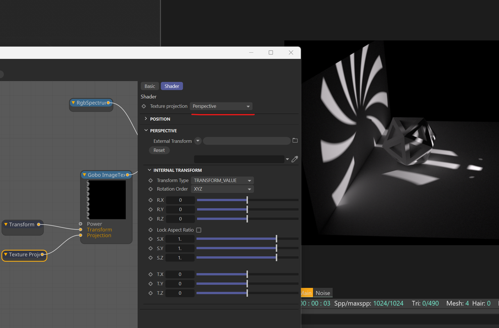Click the eyedropper pick icon
The height and width of the screenshot is (328, 499).
tap(295, 159)
